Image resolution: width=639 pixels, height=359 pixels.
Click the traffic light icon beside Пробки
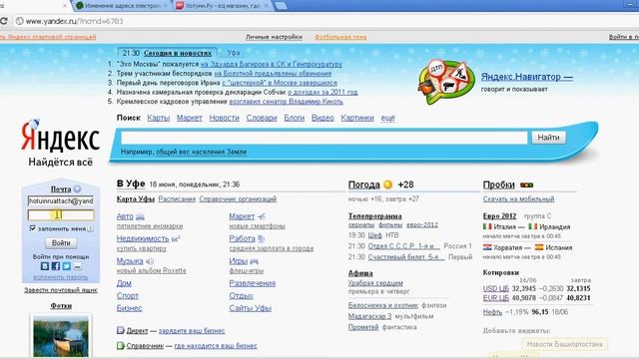point(526,184)
